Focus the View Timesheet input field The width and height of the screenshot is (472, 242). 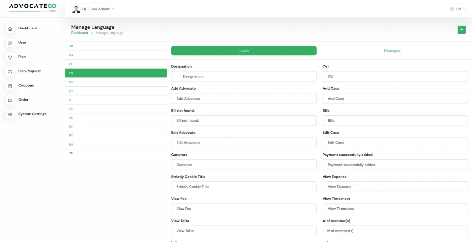[x=395, y=209]
